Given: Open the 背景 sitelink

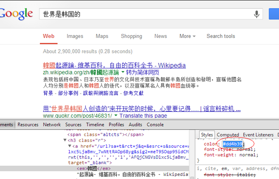Looking at the screenshot, I should 48,93.
